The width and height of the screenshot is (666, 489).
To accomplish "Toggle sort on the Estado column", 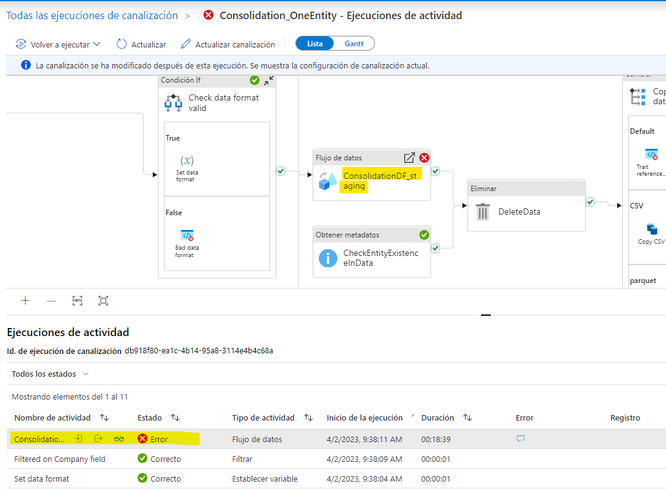I will point(175,417).
